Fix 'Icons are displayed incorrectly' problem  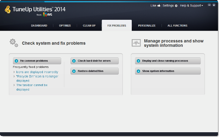[x=37, y=72]
